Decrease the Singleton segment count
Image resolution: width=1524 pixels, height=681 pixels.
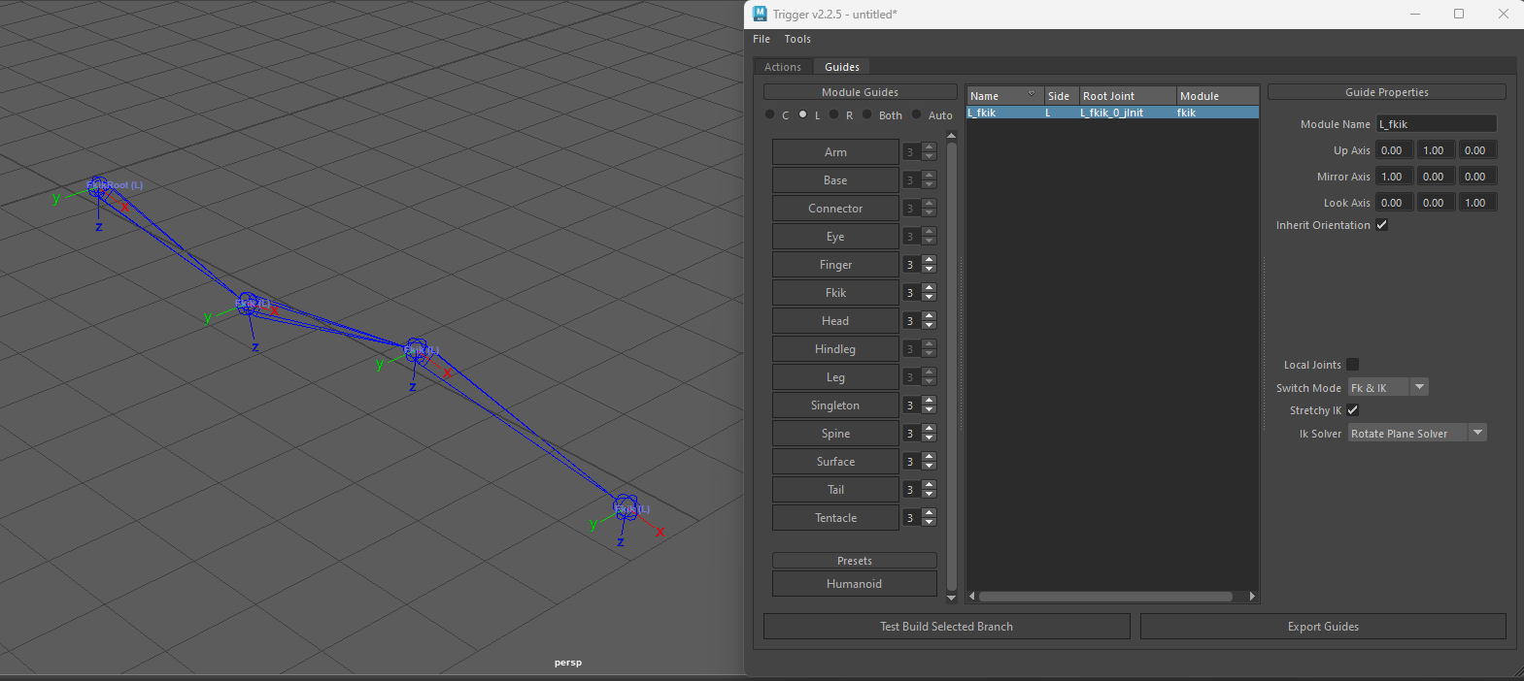point(930,410)
